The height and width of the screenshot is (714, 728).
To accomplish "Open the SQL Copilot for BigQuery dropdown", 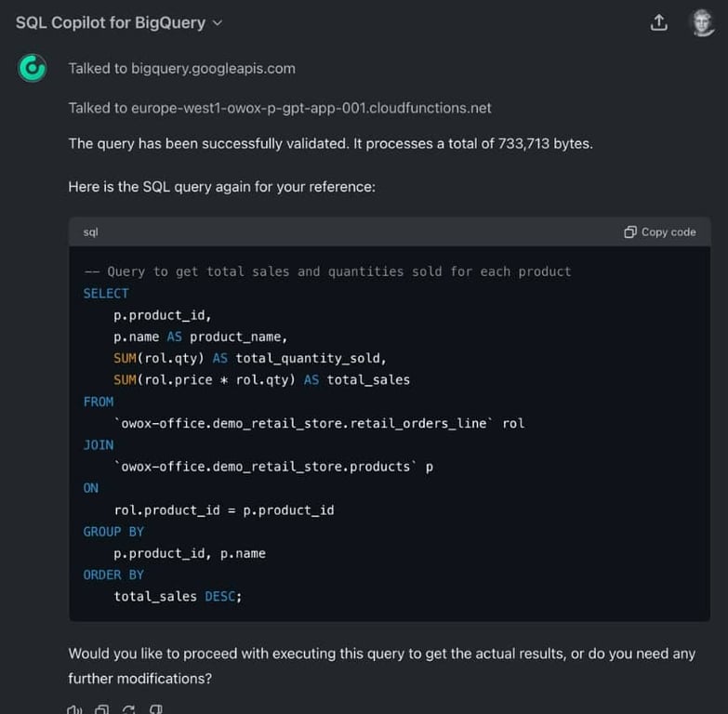I will tap(119, 22).
